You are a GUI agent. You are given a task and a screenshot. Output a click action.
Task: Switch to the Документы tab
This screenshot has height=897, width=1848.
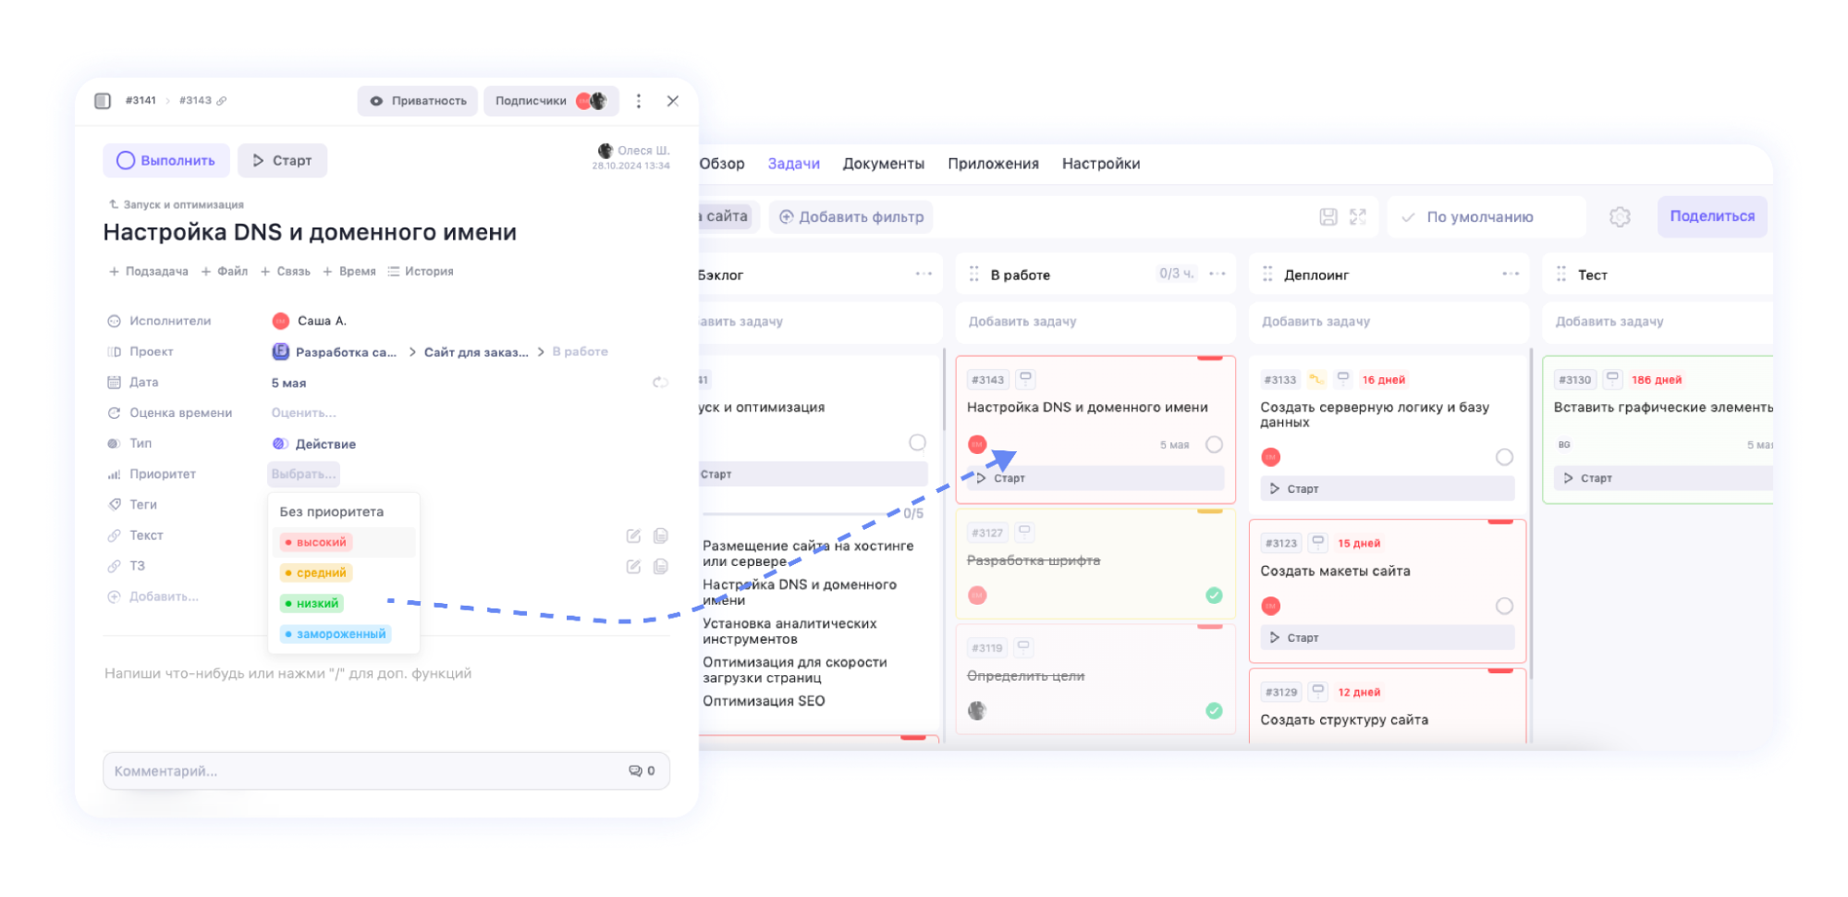[883, 164]
